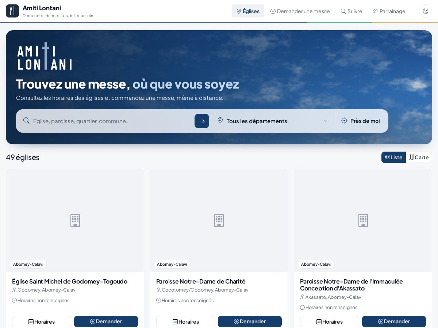This screenshot has width=438, height=328.
Task: Click the building placeholder image of Saint Michel card
Action: pyautogui.click(x=75, y=220)
